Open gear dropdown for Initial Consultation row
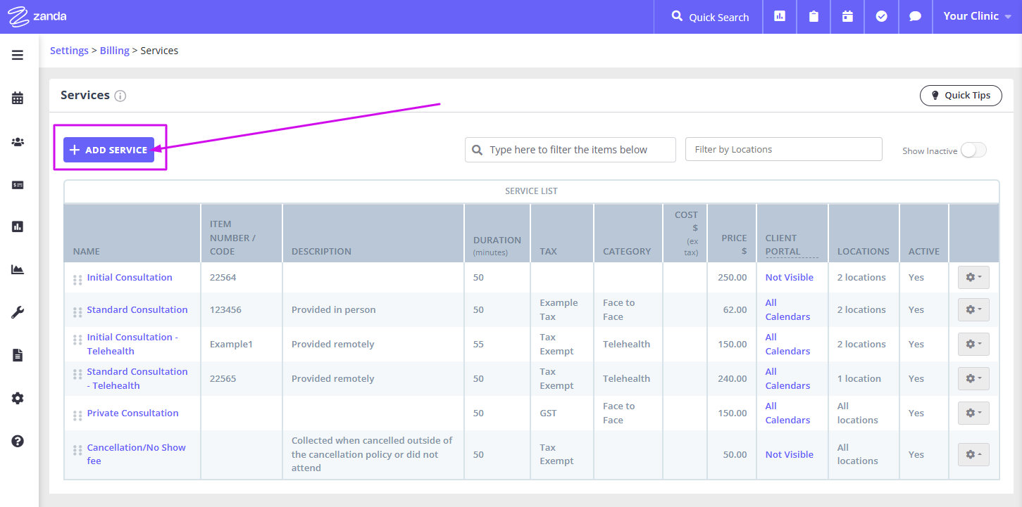Screen dimensions: 1022x507 [x=973, y=278]
